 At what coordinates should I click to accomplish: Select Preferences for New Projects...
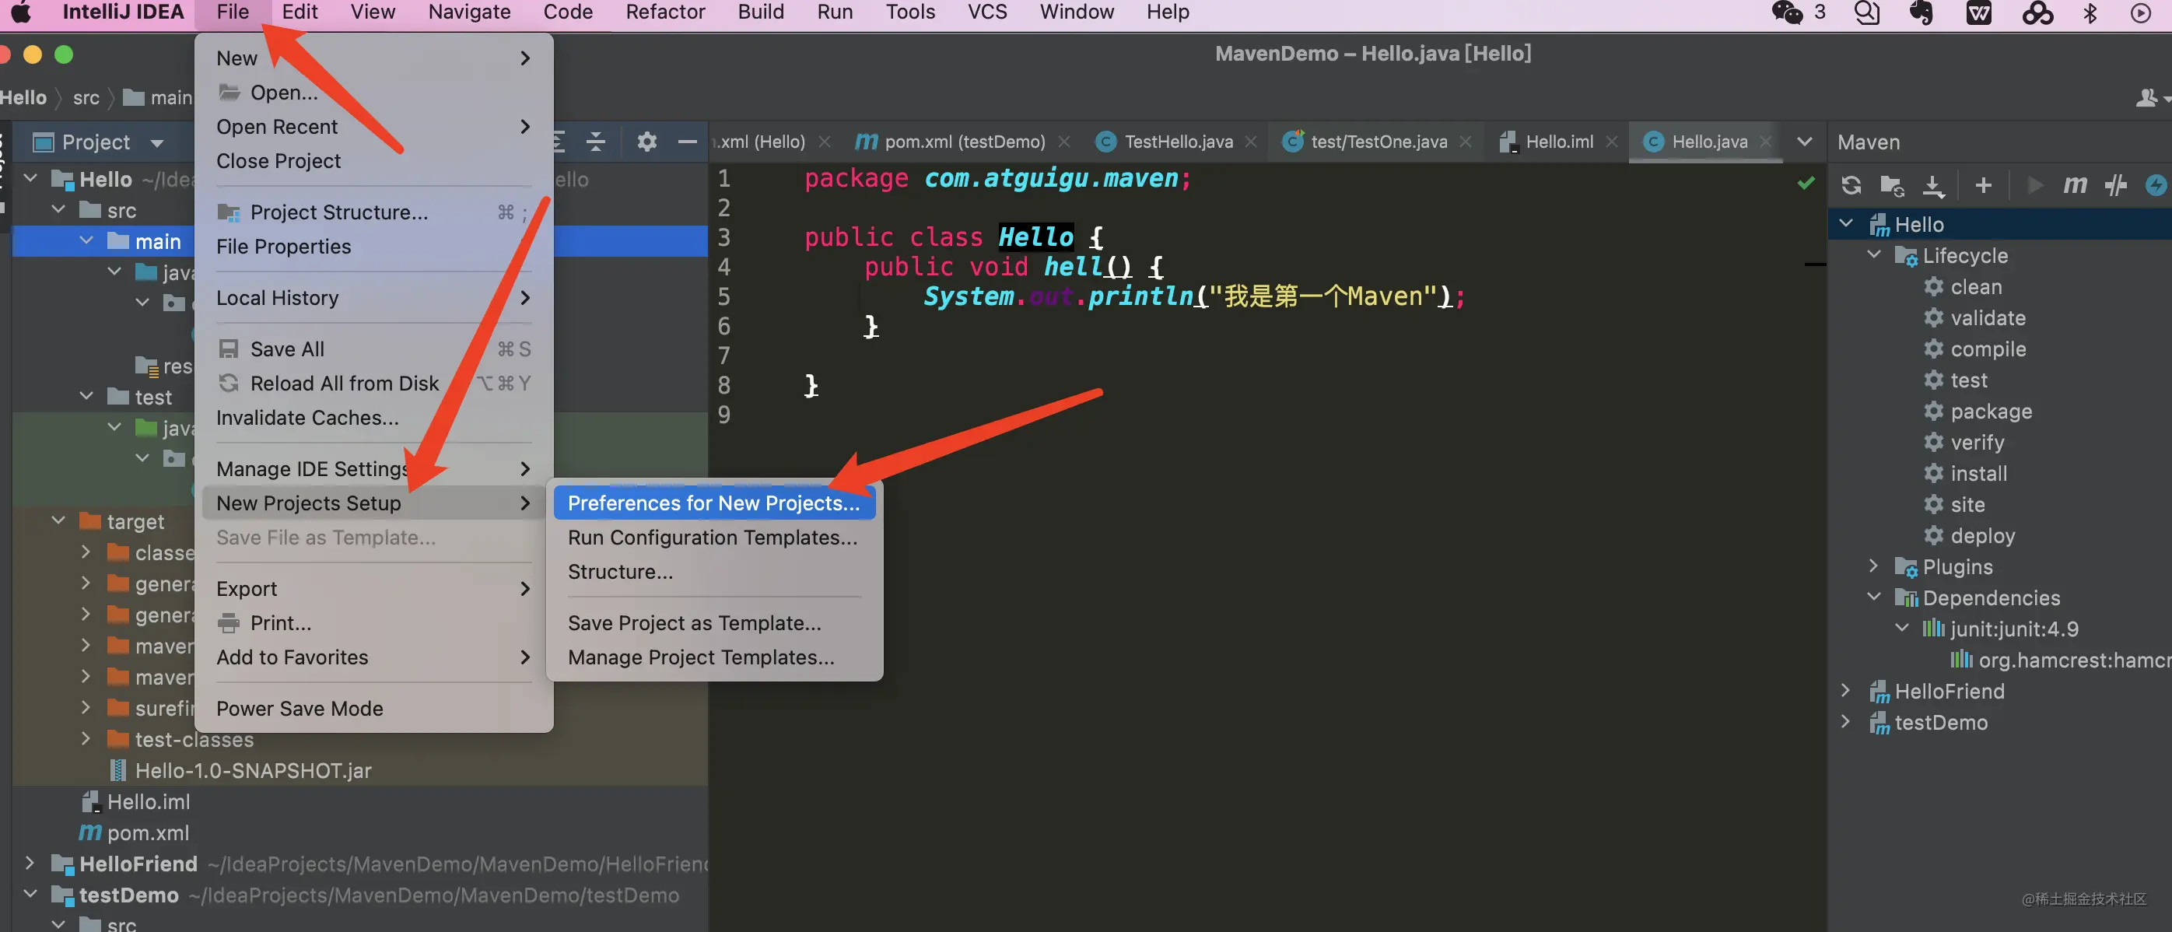tap(713, 503)
